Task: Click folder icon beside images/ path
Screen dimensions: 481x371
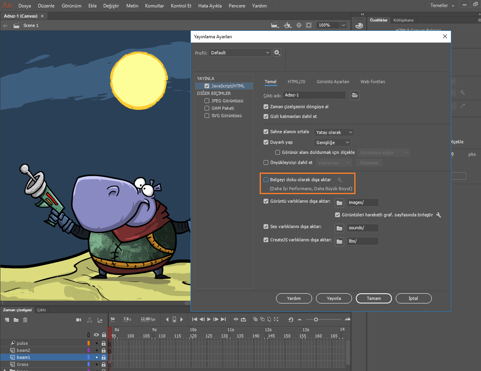Action: click(339, 203)
